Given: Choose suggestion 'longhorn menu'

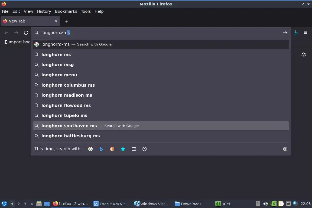Looking at the screenshot, I should pyautogui.click(x=161, y=75).
